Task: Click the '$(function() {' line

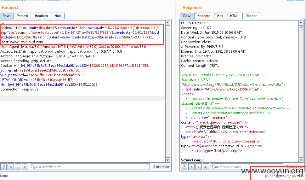Action: (192, 160)
